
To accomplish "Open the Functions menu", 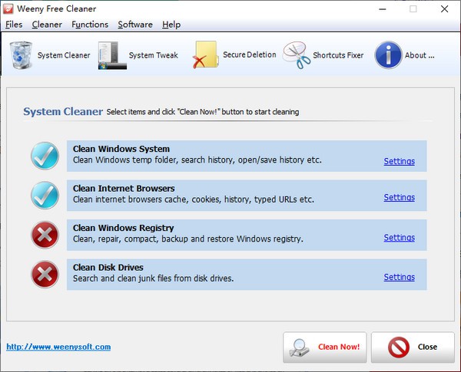I will 90,25.
